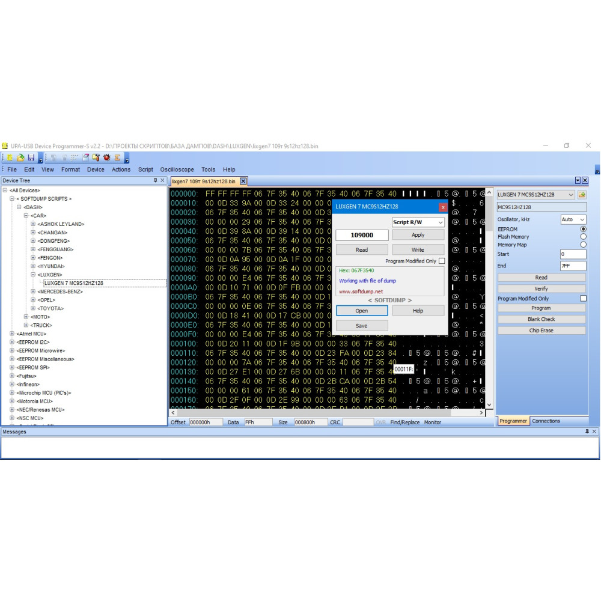Open the Tools menu
This screenshot has width=601, height=601.
(x=208, y=169)
